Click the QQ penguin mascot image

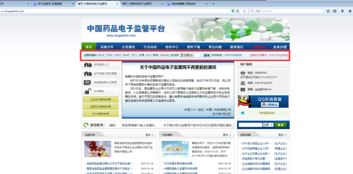tap(244, 101)
